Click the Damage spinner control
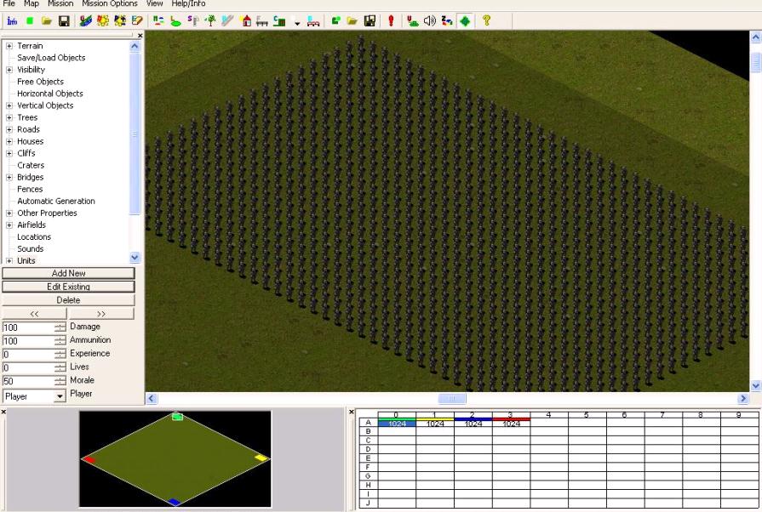 pos(60,327)
